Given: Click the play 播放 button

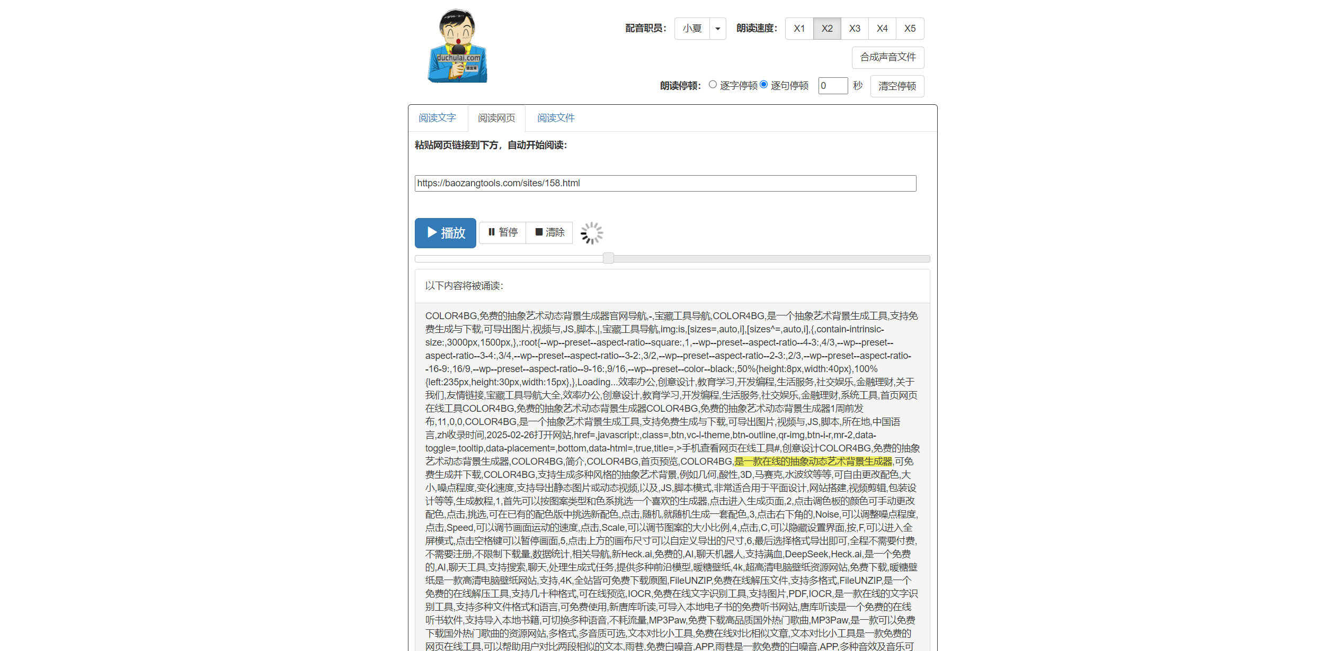Looking at the screenshot, I should (x=445, y=233).
